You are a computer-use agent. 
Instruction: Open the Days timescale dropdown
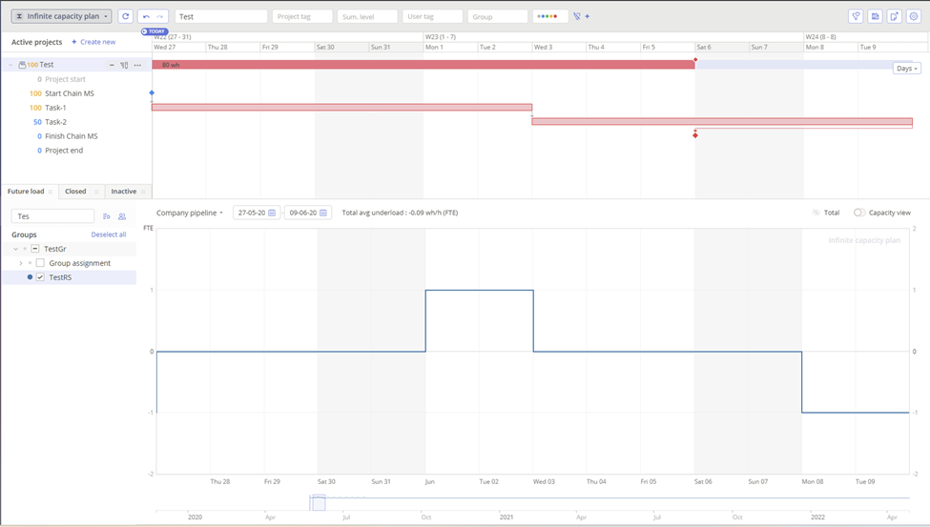click(x=906, y=69)
